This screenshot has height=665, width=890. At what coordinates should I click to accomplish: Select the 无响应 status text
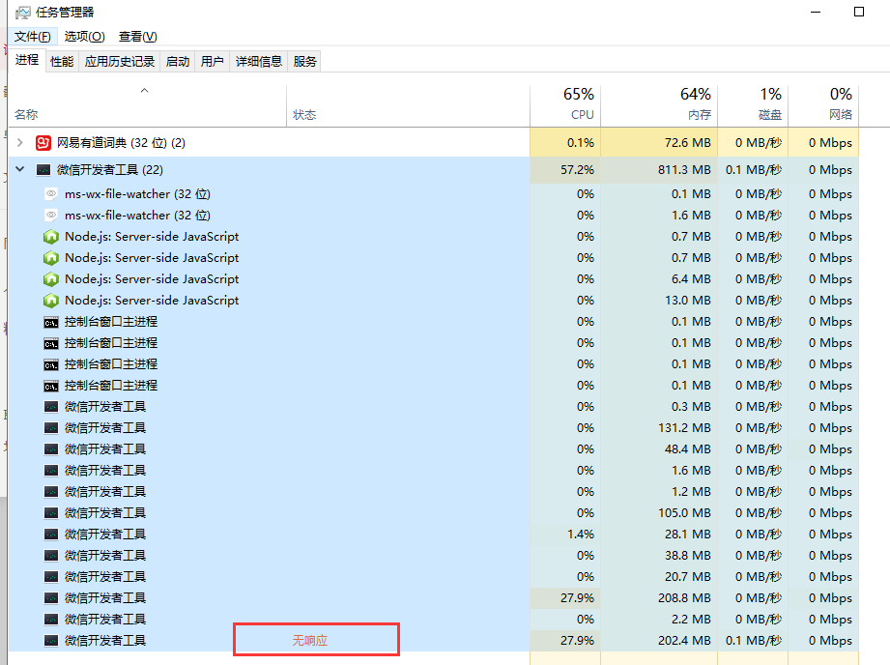coord(310,641)
